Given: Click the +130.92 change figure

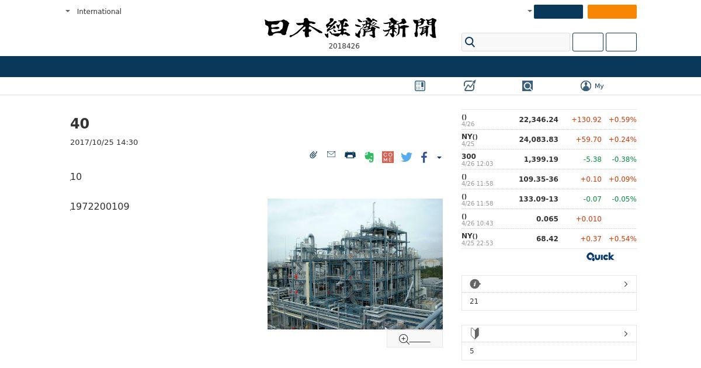Looking at the screenshot, I should click(x=587, y=119).
